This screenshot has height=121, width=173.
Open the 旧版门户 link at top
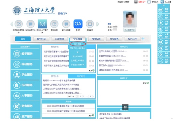point(142,2)
